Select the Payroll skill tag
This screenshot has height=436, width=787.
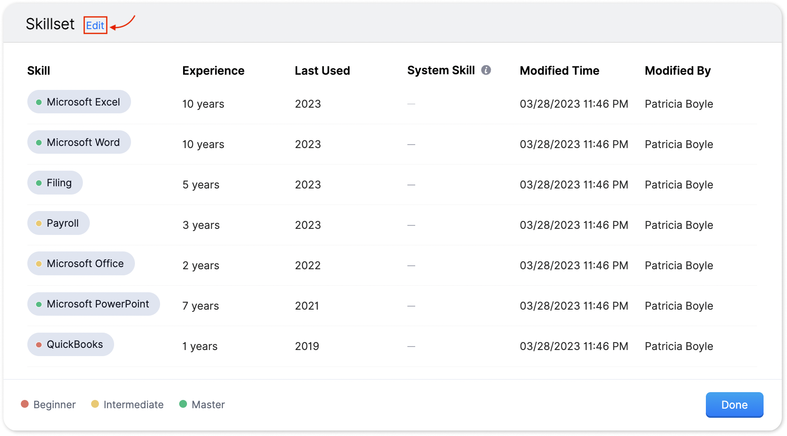pos(59,223)
